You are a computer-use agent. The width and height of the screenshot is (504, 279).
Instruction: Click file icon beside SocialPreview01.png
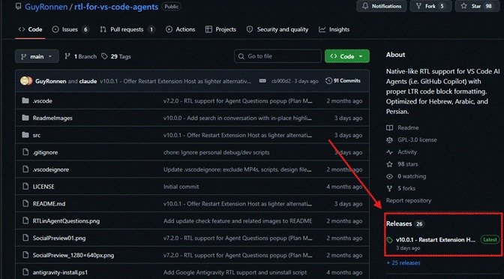tap(25, 238)
